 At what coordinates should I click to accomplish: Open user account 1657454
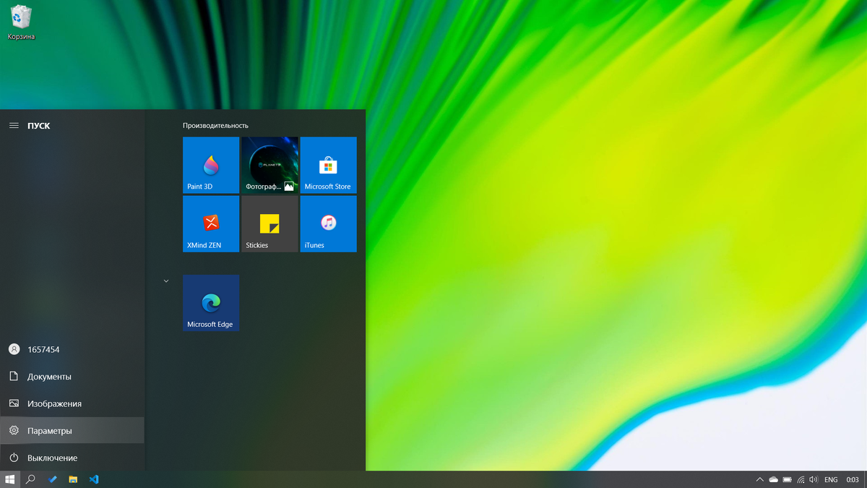(72, 349)
